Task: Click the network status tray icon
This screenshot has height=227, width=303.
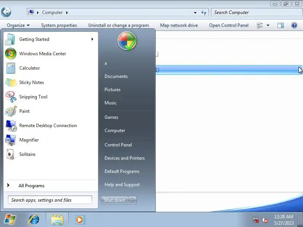Action: click(256, 220)
